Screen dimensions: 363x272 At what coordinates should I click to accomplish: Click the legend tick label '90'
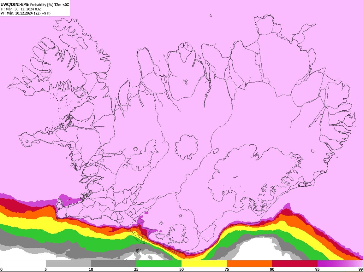272,269
